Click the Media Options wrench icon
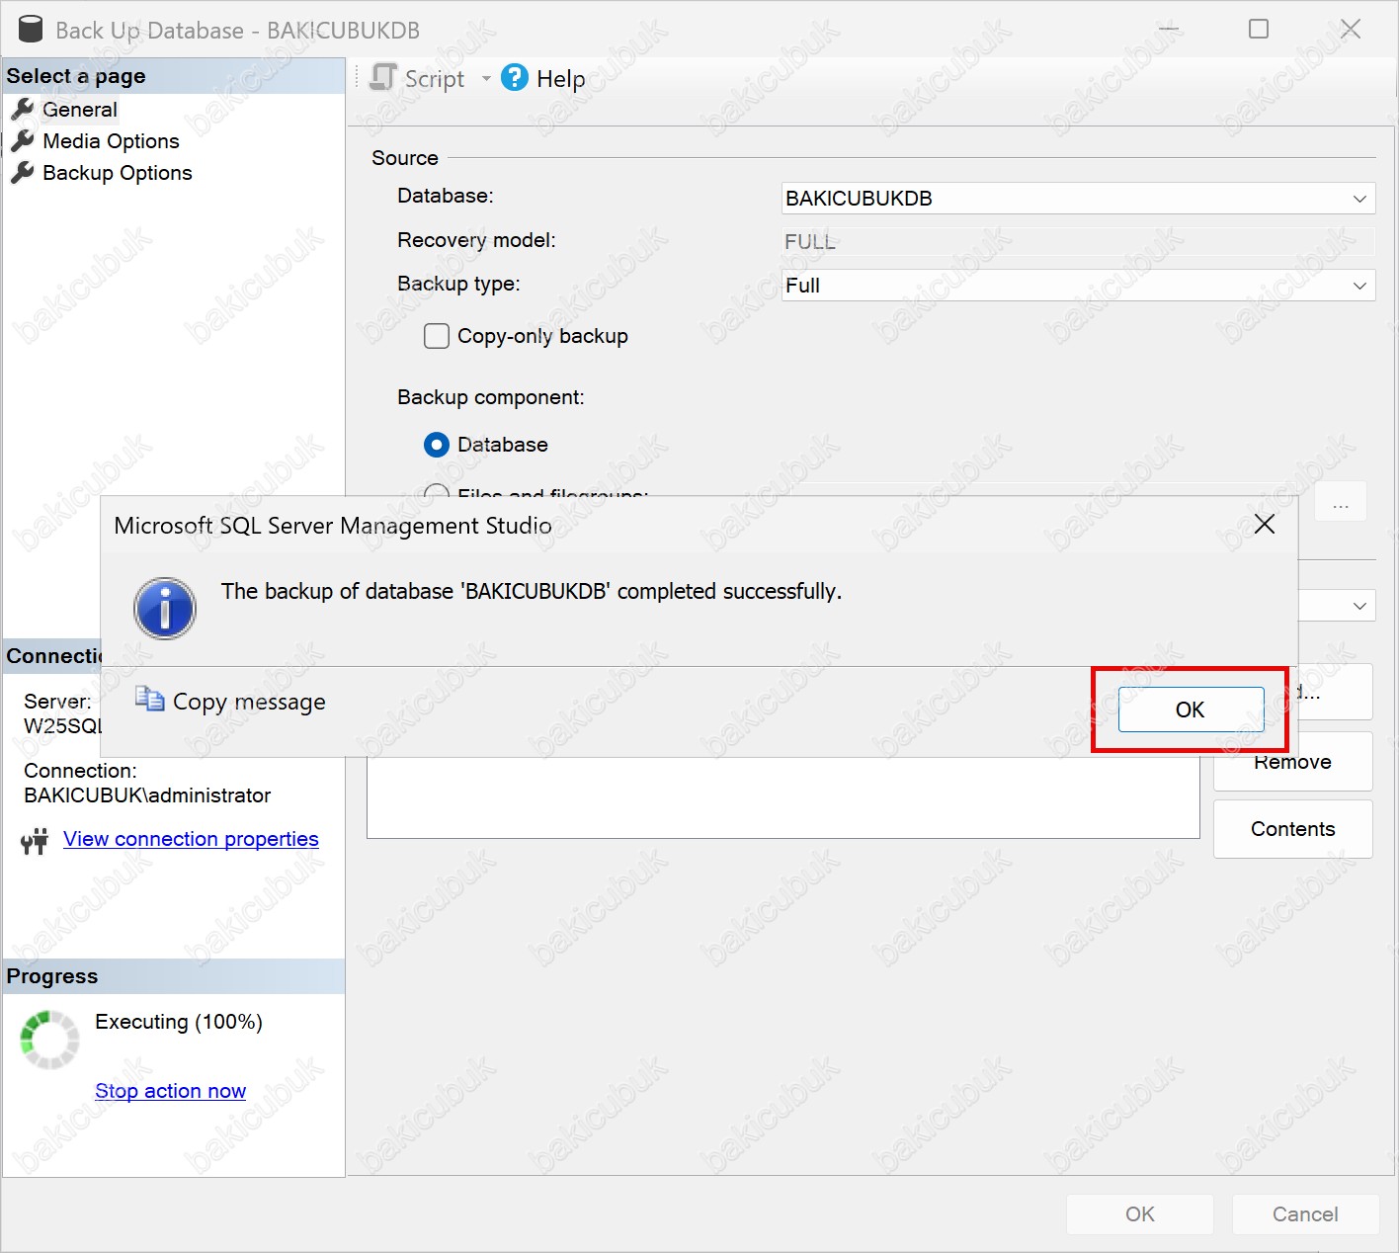This screenshot has height=1253, width=1399. (x=22, y=141)
